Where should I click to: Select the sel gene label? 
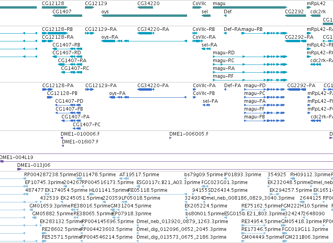coord(205,11)
